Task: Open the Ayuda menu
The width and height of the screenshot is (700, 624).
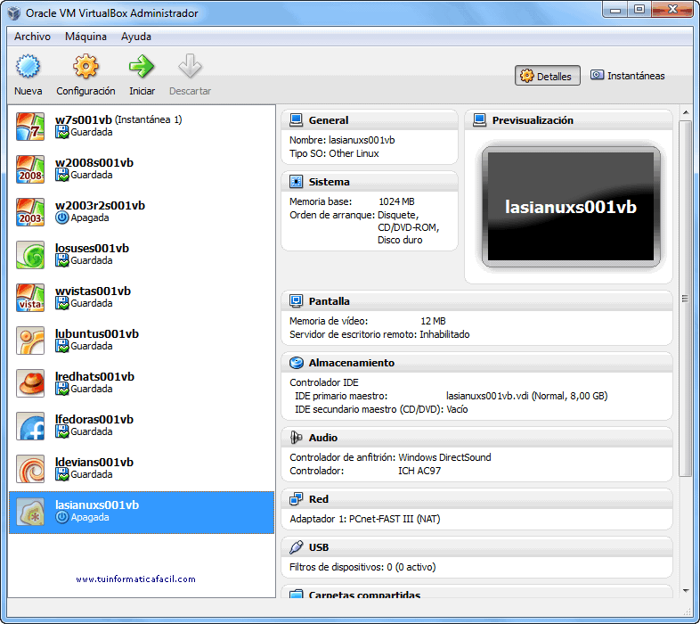Action: coord(136,37)
